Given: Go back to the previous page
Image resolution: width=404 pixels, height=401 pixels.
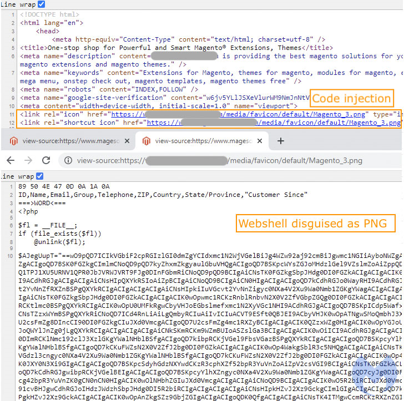Looking at the screenshot, I should [11, 160].
